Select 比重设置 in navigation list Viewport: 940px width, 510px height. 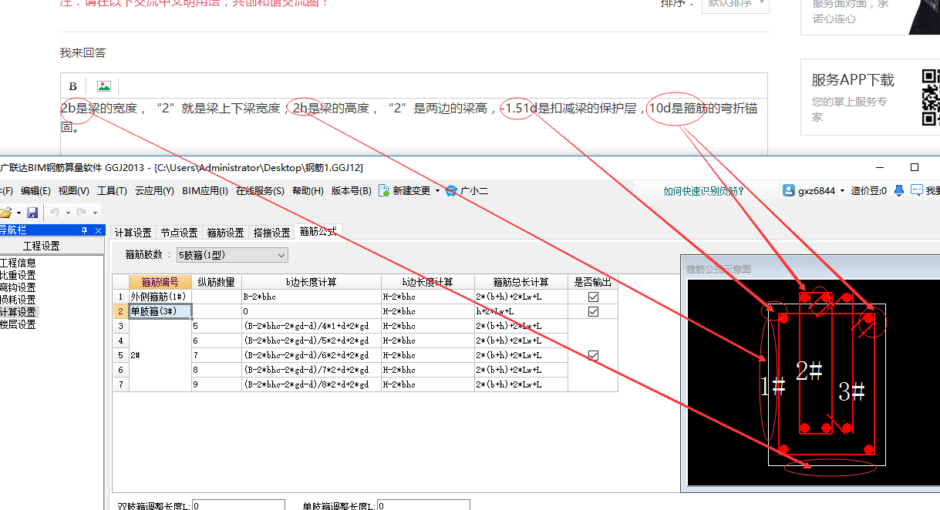pyautogui.click(x=18, y=275)
